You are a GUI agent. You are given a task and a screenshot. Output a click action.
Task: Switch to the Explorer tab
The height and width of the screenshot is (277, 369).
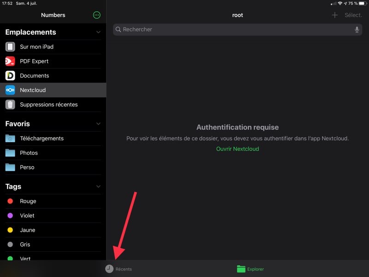pos(250,269)
